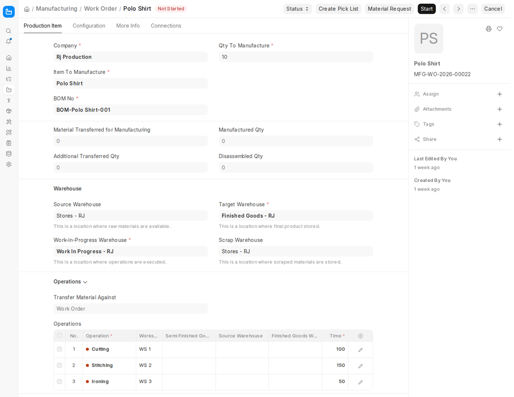Check the Stitching row checkbox
514x397 pixels.
(x=59, y=365)
